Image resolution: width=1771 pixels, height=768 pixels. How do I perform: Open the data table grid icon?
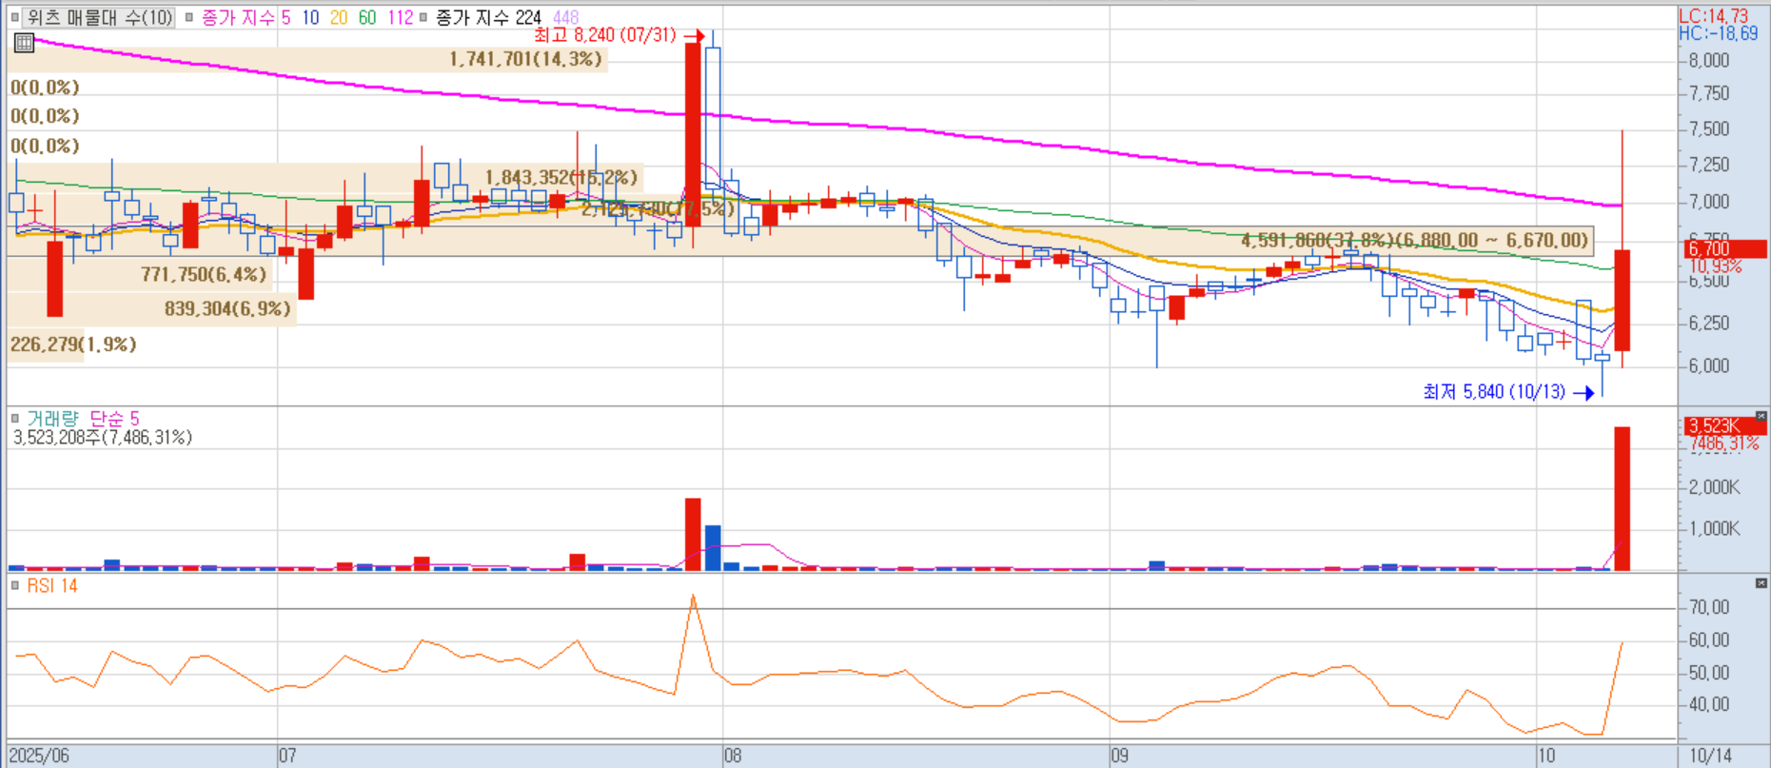pyautogui.click(x=24, y=42)
